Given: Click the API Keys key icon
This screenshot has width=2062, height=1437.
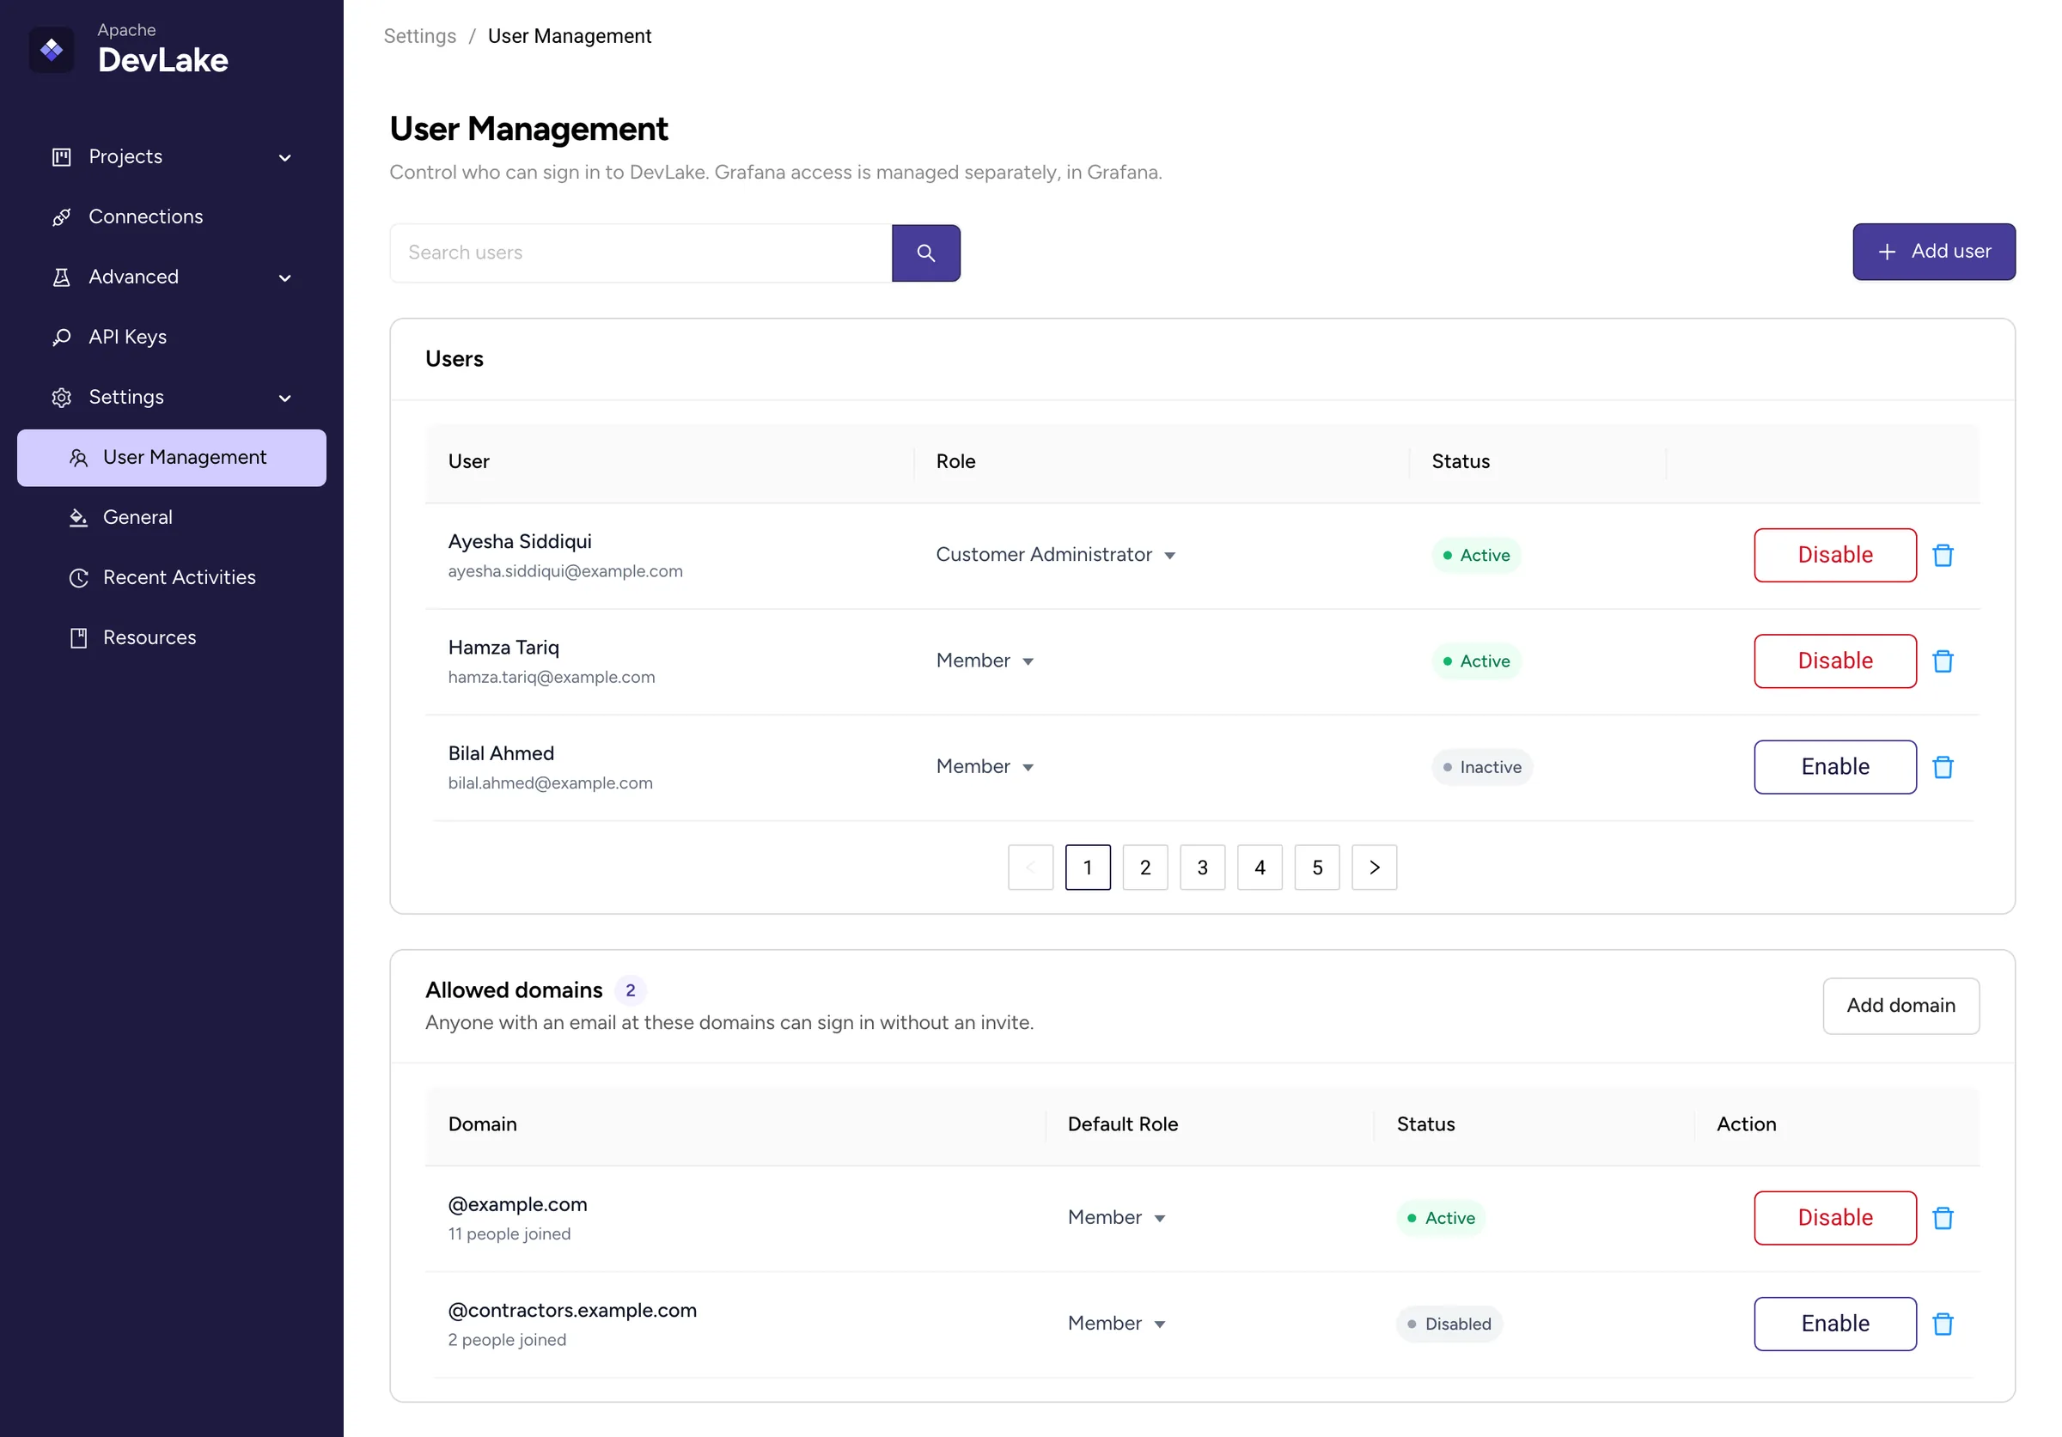Looking at the screenshot, I should 61,338.
